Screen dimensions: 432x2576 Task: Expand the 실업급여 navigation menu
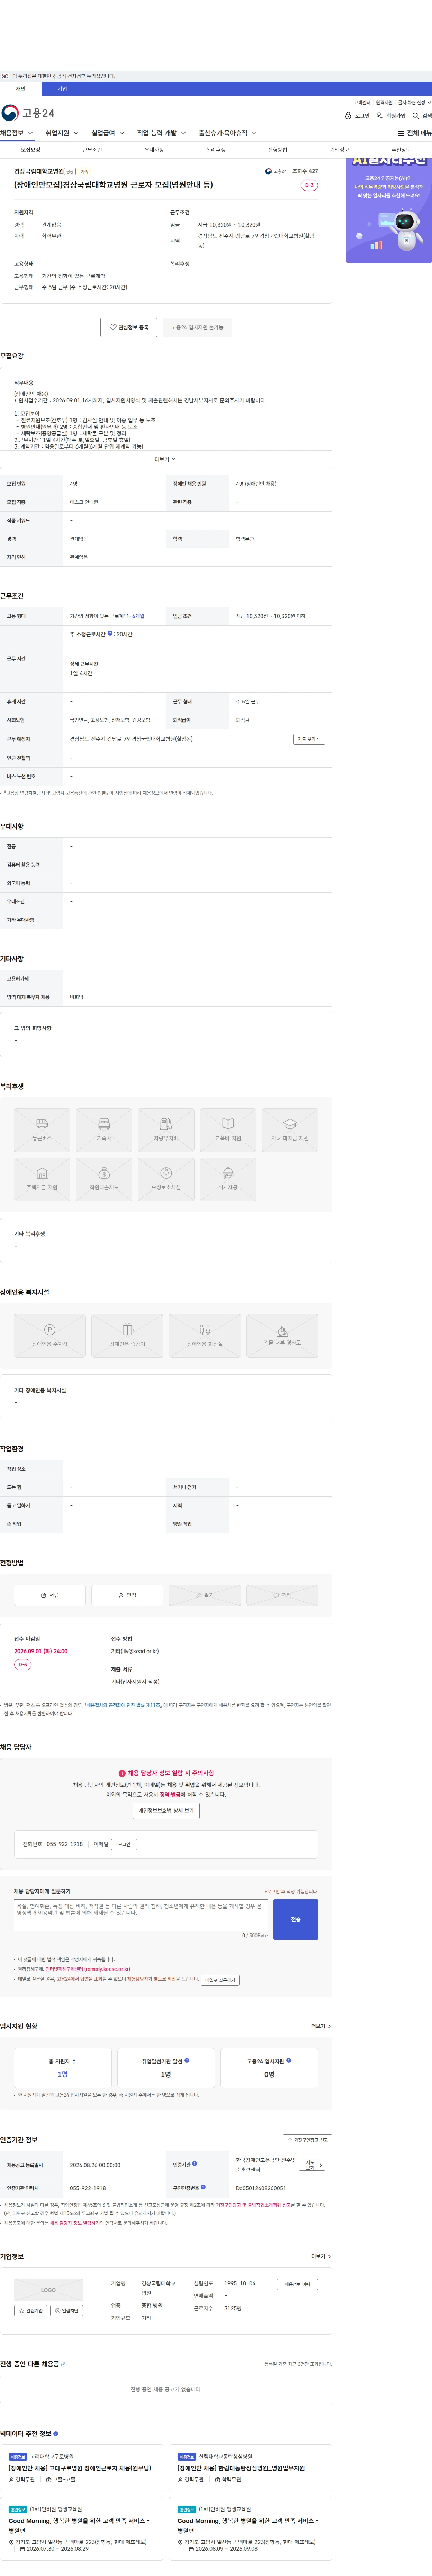pos(108,133)
